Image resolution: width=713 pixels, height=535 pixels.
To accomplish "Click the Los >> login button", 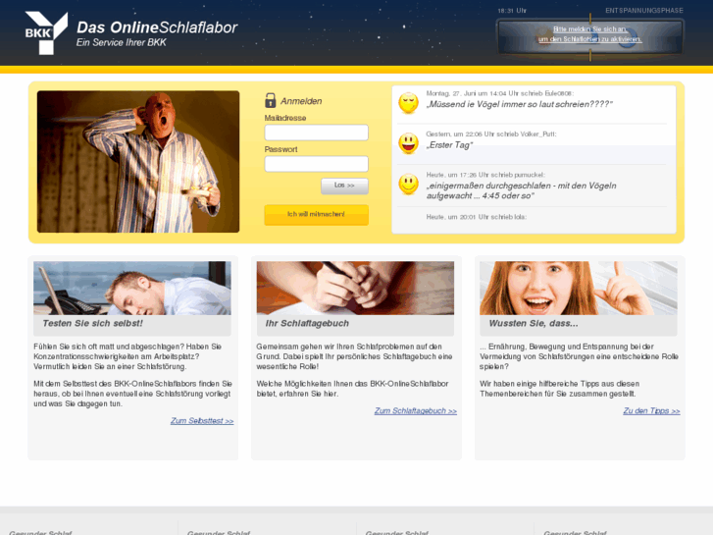I will coord(344,186).
